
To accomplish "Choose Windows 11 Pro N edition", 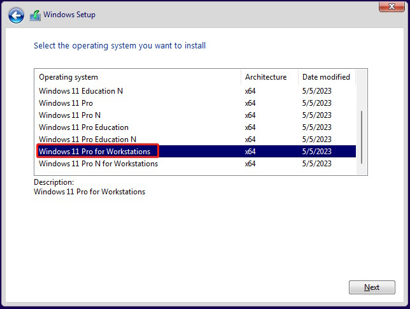I will (195, 115).
